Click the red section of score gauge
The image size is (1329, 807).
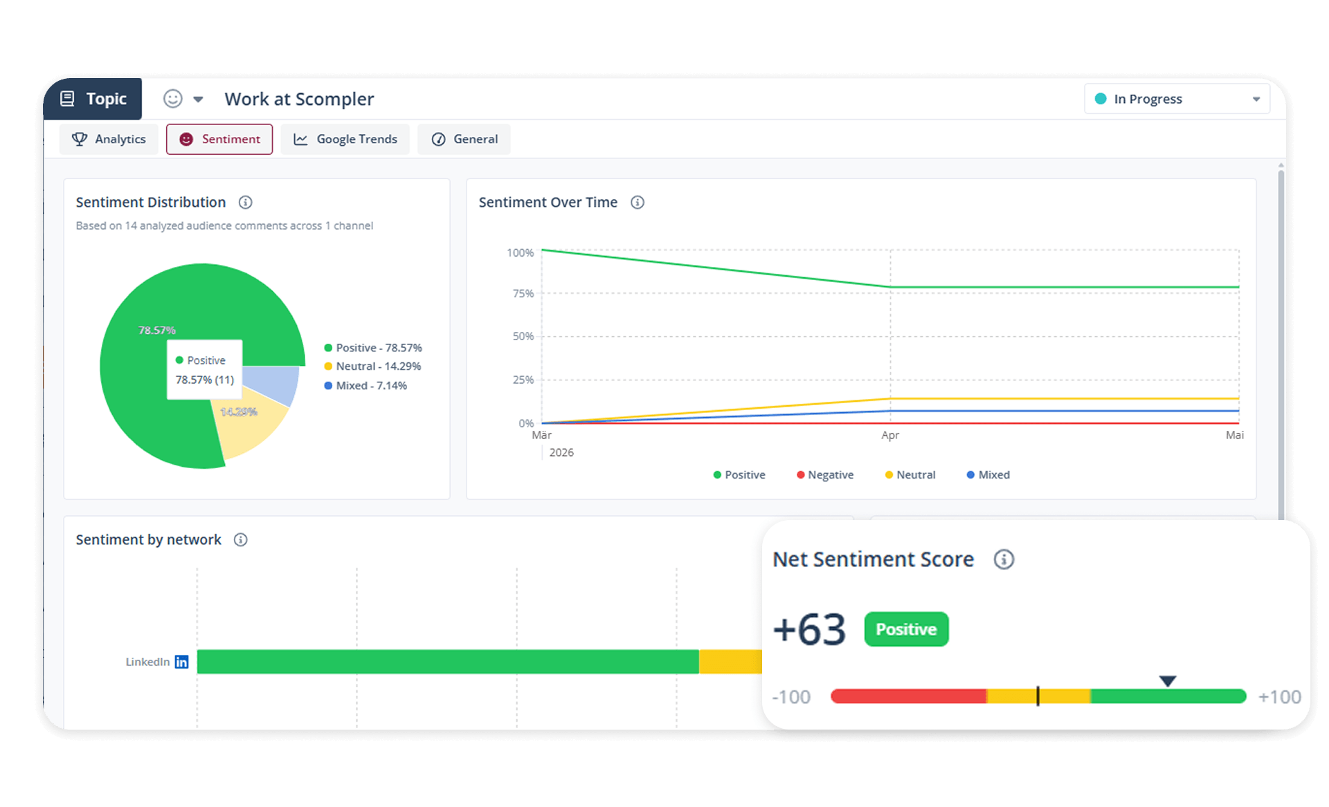point(908,696)
